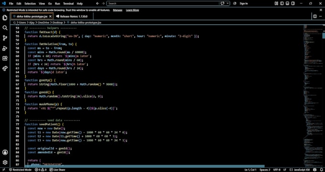This screenshot has height=172, width=325.
Task: Close the Restricted Mode banner
Action: click(321, 10)
